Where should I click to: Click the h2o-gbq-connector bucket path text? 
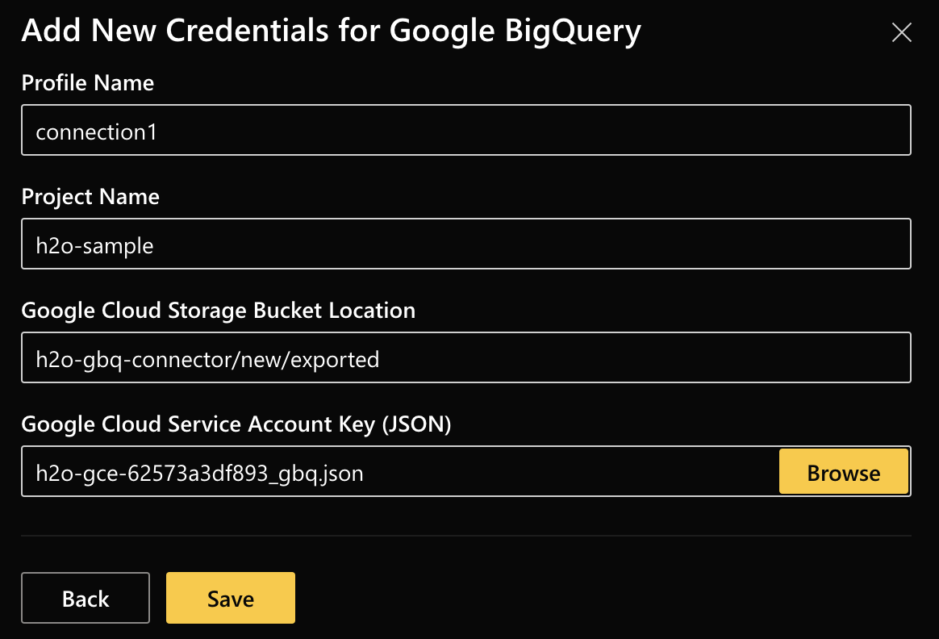pyautogui.click(x=205, y=360)
